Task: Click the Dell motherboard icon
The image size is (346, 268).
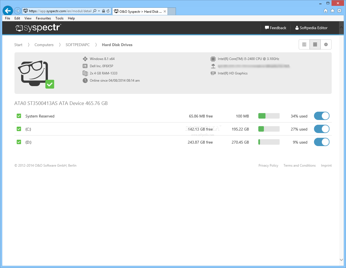Action: pos(85,66)
